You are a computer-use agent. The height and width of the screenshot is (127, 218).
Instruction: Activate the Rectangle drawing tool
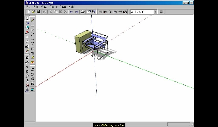tap(32, 25)
